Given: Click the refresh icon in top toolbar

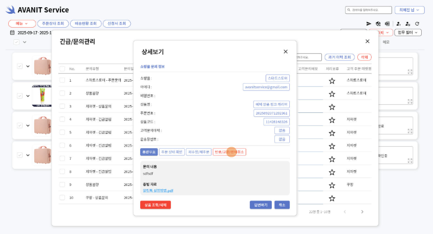Looking at the screenshot, I should pyautogui.click(x=417, y=24).
